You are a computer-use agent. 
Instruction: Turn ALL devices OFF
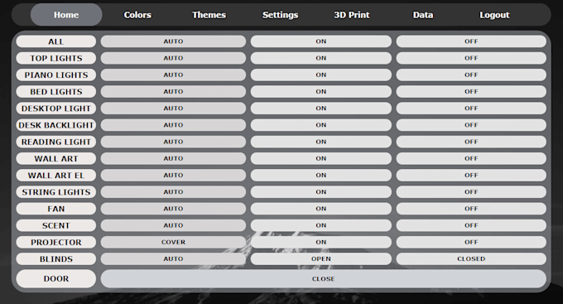[471, 41]
